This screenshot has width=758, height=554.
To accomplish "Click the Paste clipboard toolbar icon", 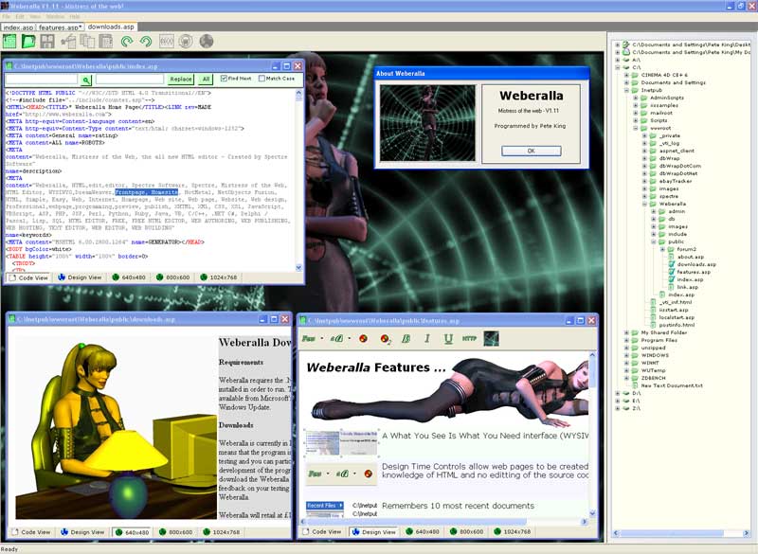I will click(x=106, y=42).
